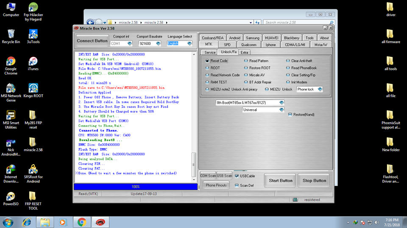Open the Service sub-tab
This screenshot has height=228, width=407.
click(210, 52)
